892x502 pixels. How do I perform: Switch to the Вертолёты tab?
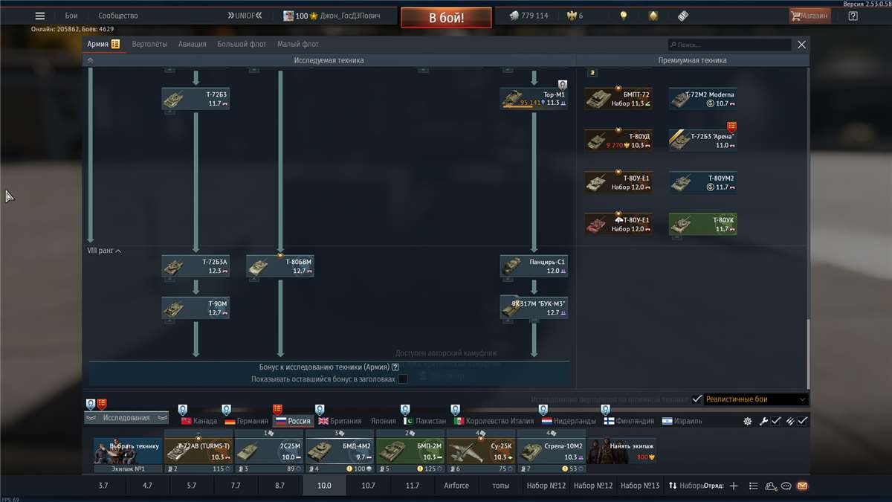click(x=149, y=44)
